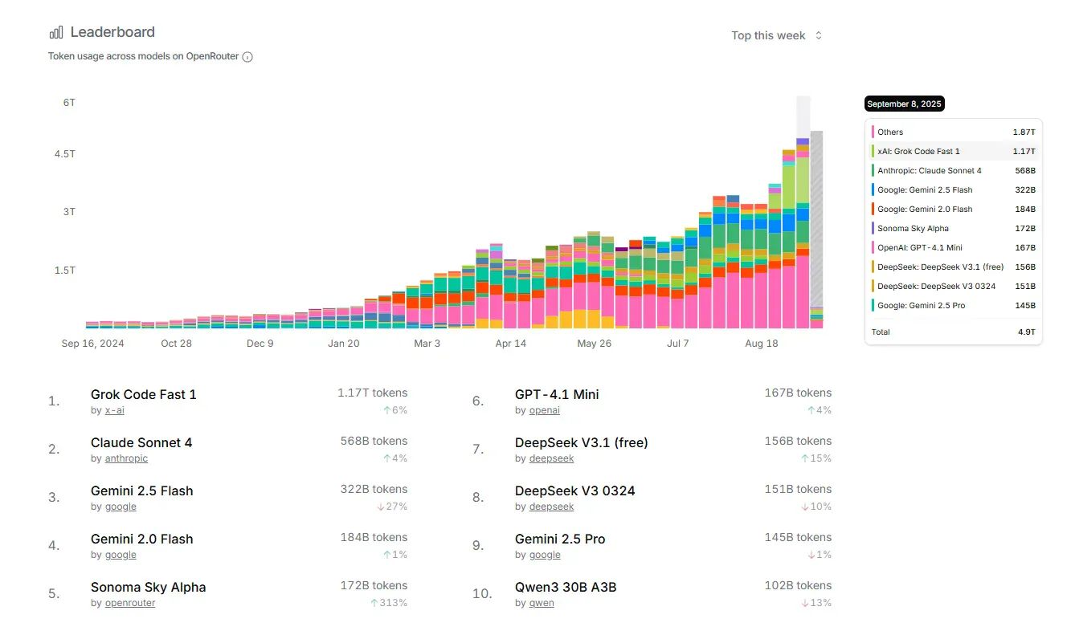This screenshot has height=631, width=1071.
Task: Visit the x-ai author link
Action: click(x=115, y=410)
